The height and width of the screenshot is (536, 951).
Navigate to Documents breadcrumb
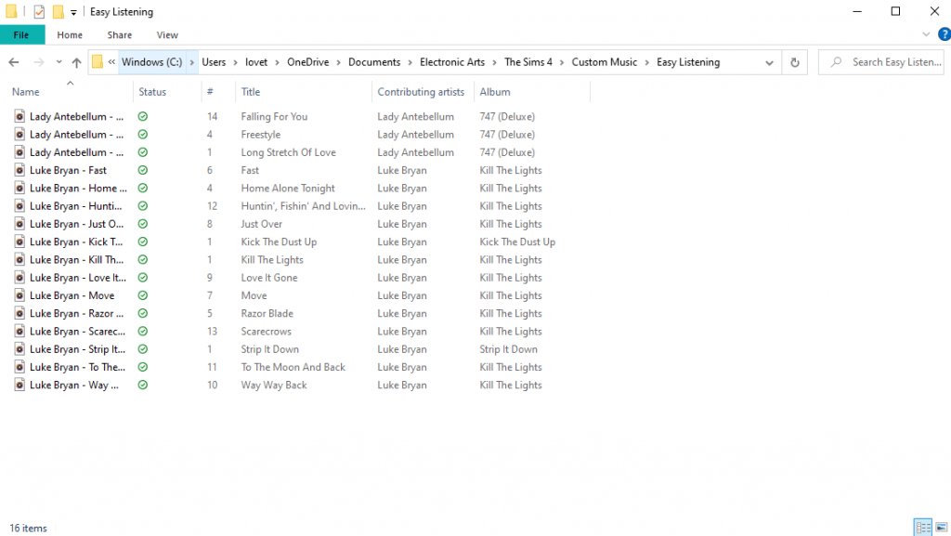click(x=374, y=62)
